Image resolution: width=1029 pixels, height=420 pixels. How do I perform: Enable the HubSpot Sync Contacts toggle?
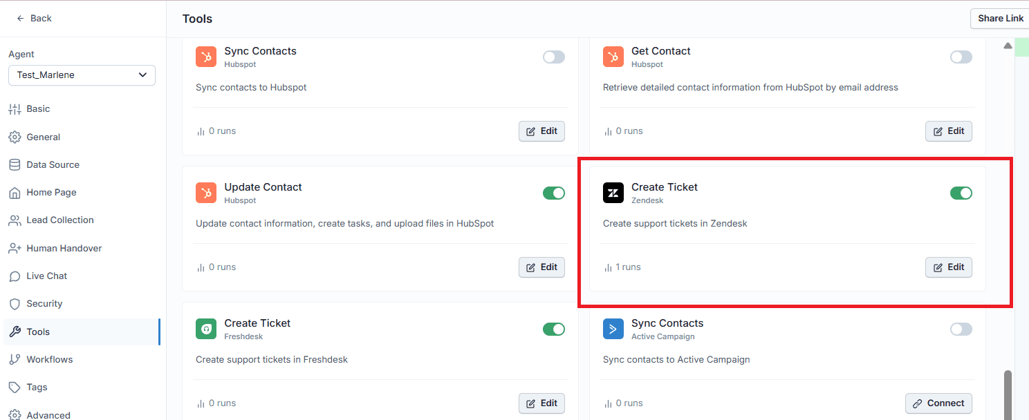[554, 57]
